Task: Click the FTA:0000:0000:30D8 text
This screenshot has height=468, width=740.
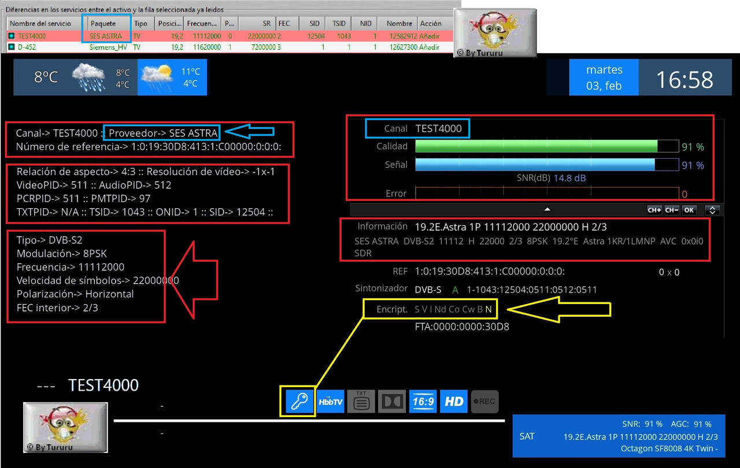Action: pyautogui.click(x=462, y=327)
